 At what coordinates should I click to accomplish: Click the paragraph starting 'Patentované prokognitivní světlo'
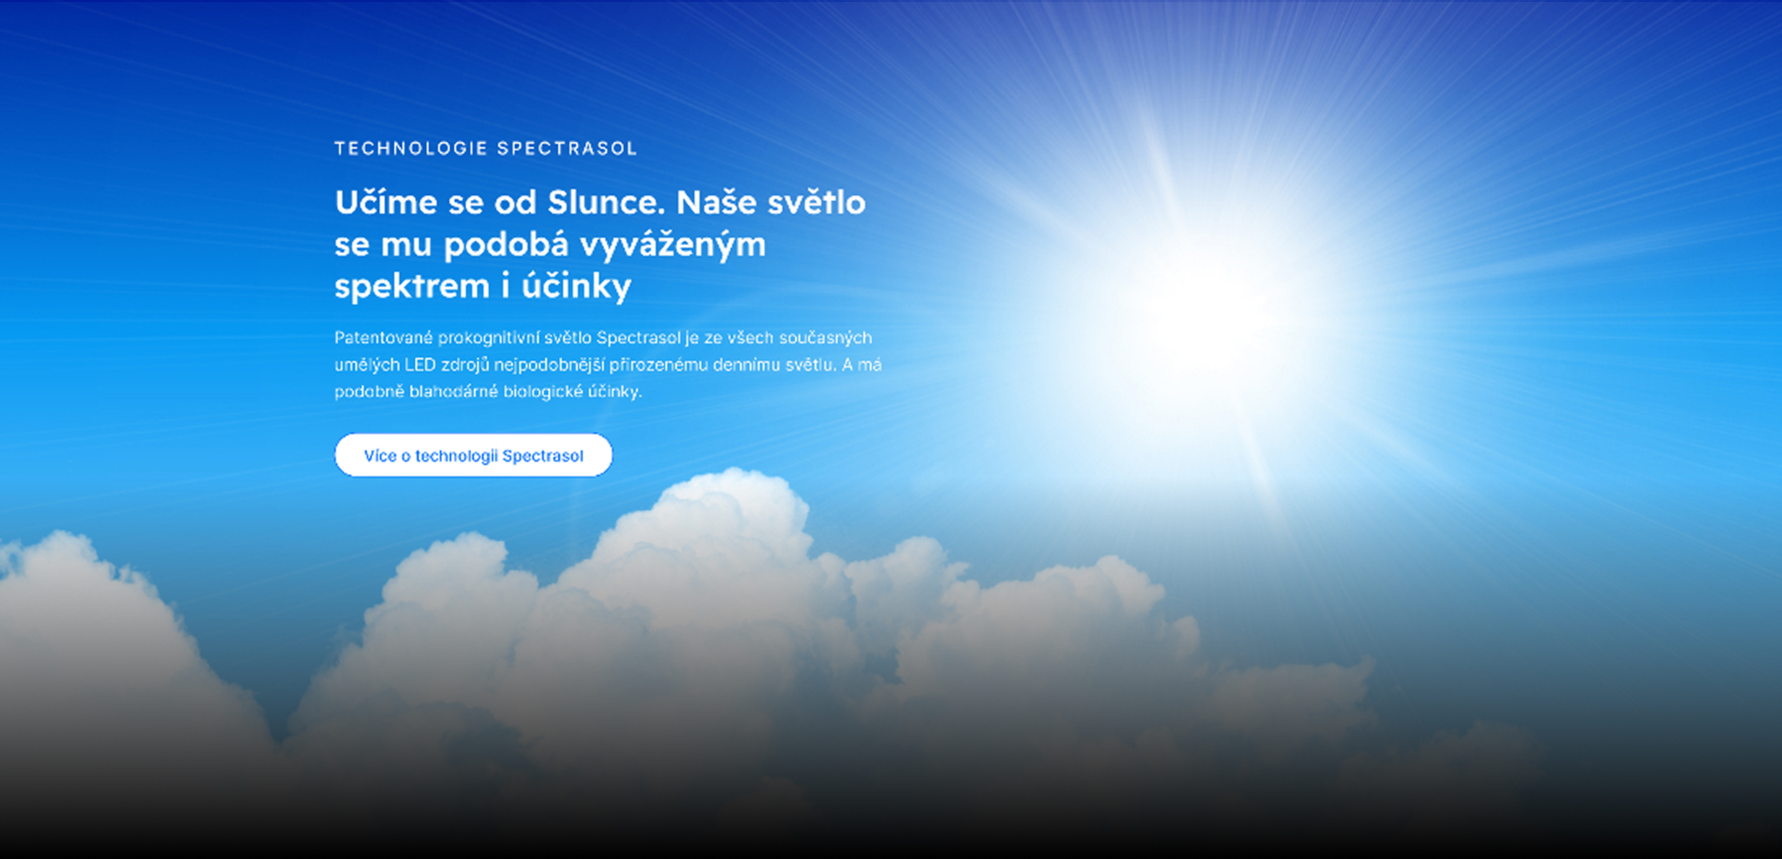608,364
